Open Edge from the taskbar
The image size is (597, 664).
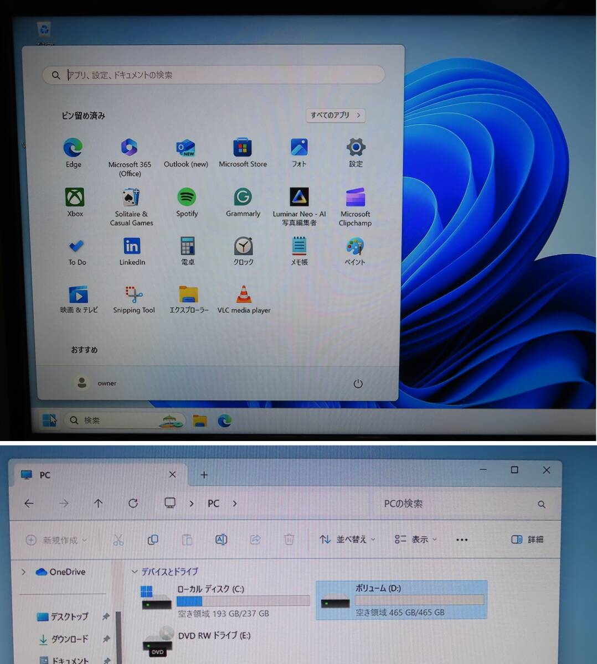224,421
